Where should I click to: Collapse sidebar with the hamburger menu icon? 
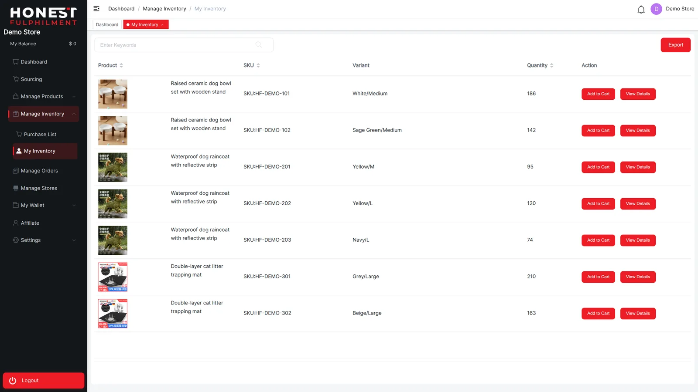[x=96, y=9]
